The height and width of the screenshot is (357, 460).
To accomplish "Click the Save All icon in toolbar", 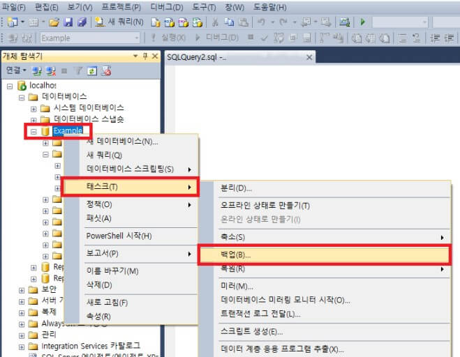I will tap(81, 22).
